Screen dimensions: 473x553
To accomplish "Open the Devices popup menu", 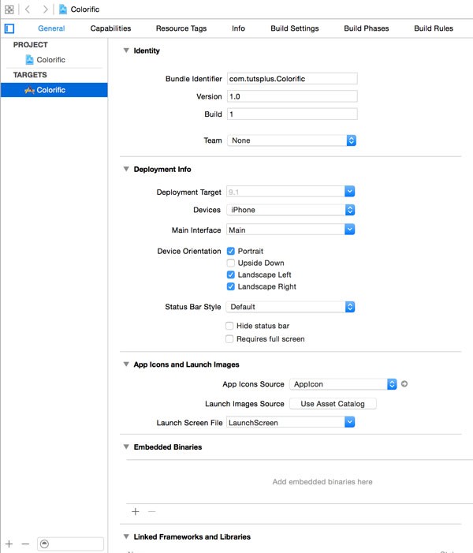I will (x=291, y=210).
